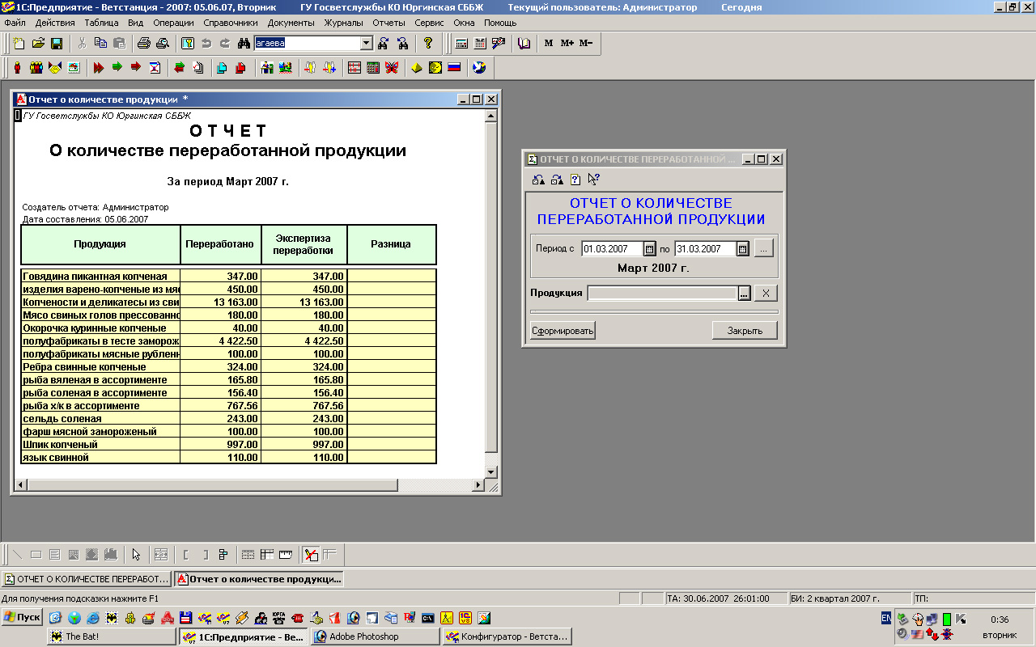
Task: Click the grid table icon in bottom toolbar
Action: coord(266,555)
